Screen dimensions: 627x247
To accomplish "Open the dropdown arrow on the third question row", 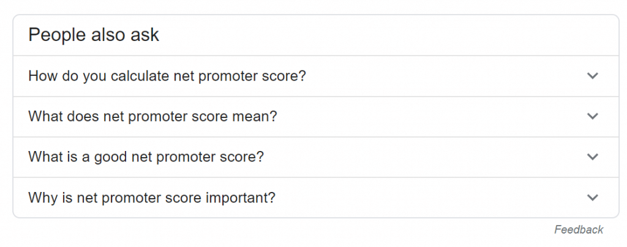I will click(x=592, y=157).
